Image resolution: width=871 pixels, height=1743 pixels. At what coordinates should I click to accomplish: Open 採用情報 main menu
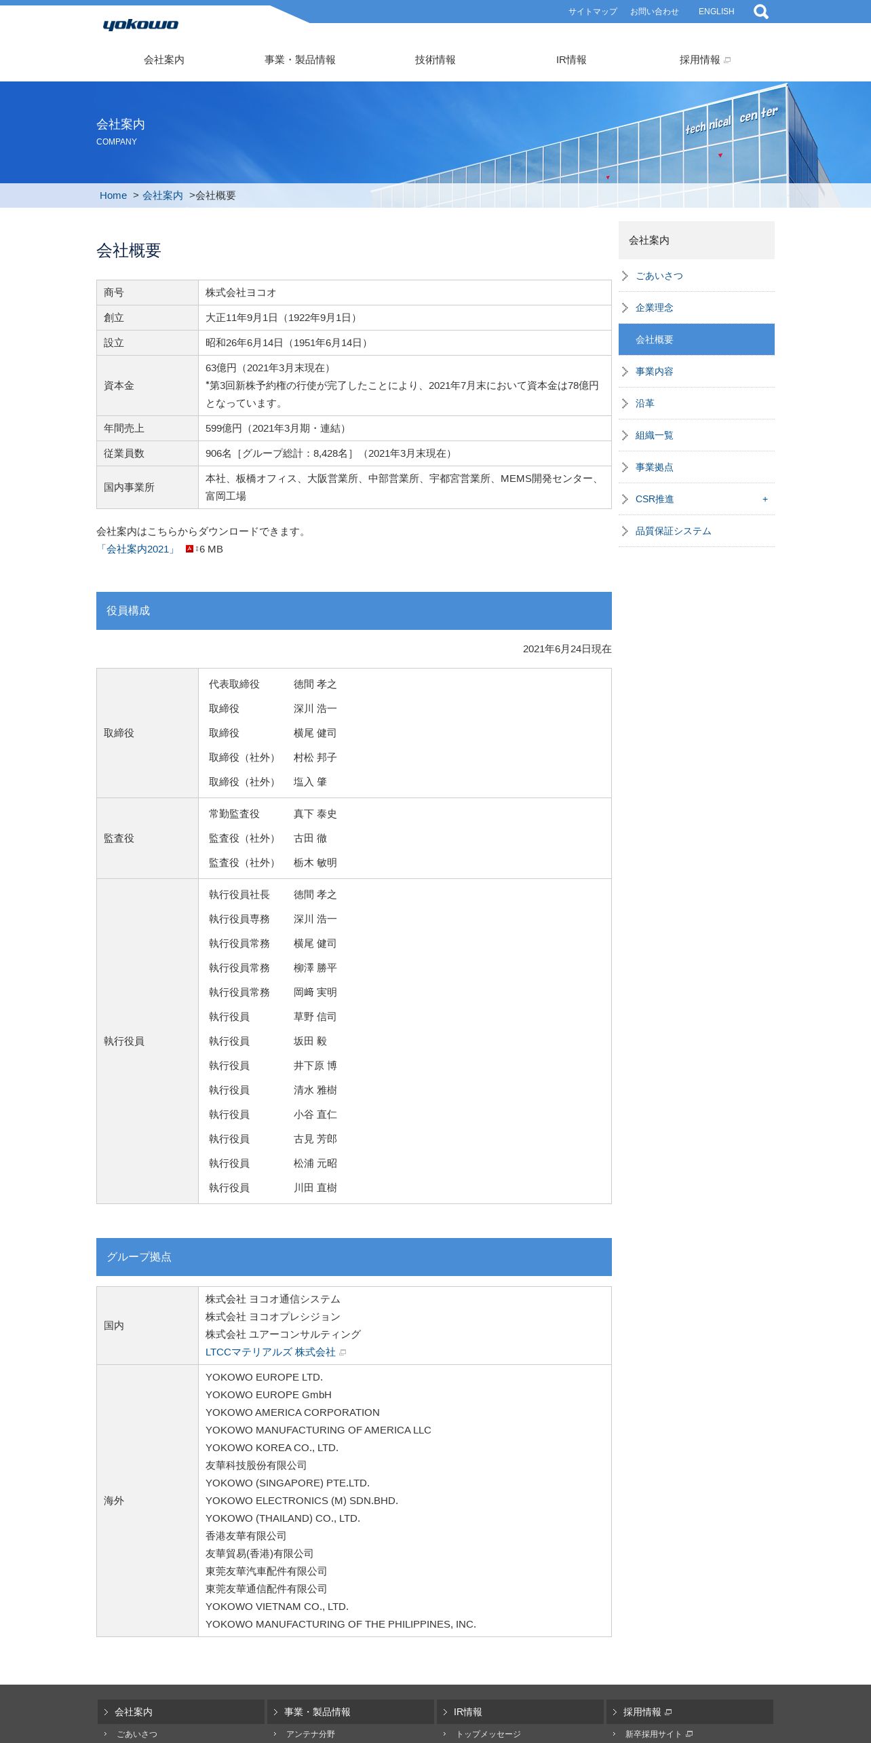(x=700, y=60)
